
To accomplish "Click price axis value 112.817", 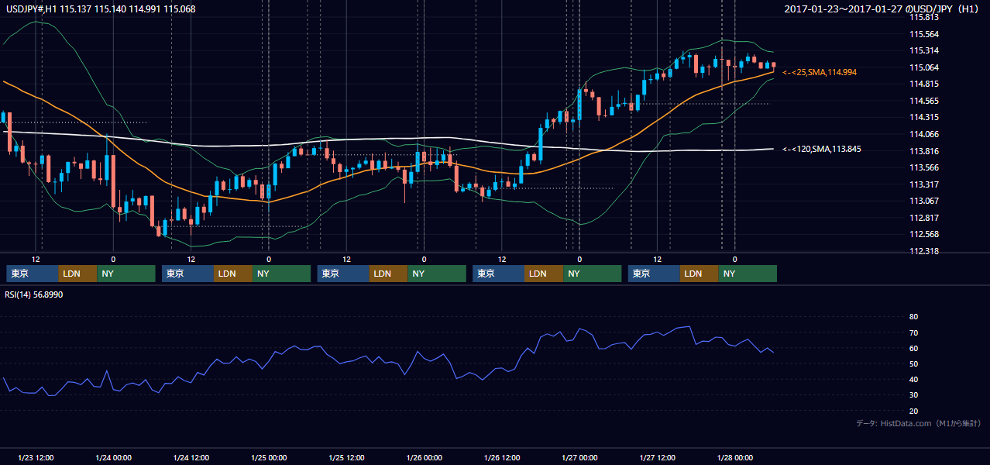I will [923, 218].
